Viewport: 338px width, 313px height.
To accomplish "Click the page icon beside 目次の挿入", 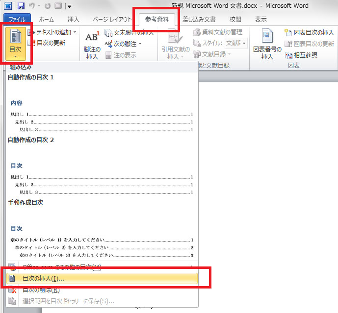I will [x=12, y=278].
